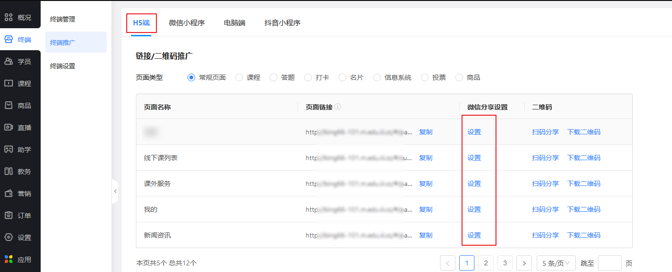Open the 5 条/页 page size dropdown

[556, 263]
